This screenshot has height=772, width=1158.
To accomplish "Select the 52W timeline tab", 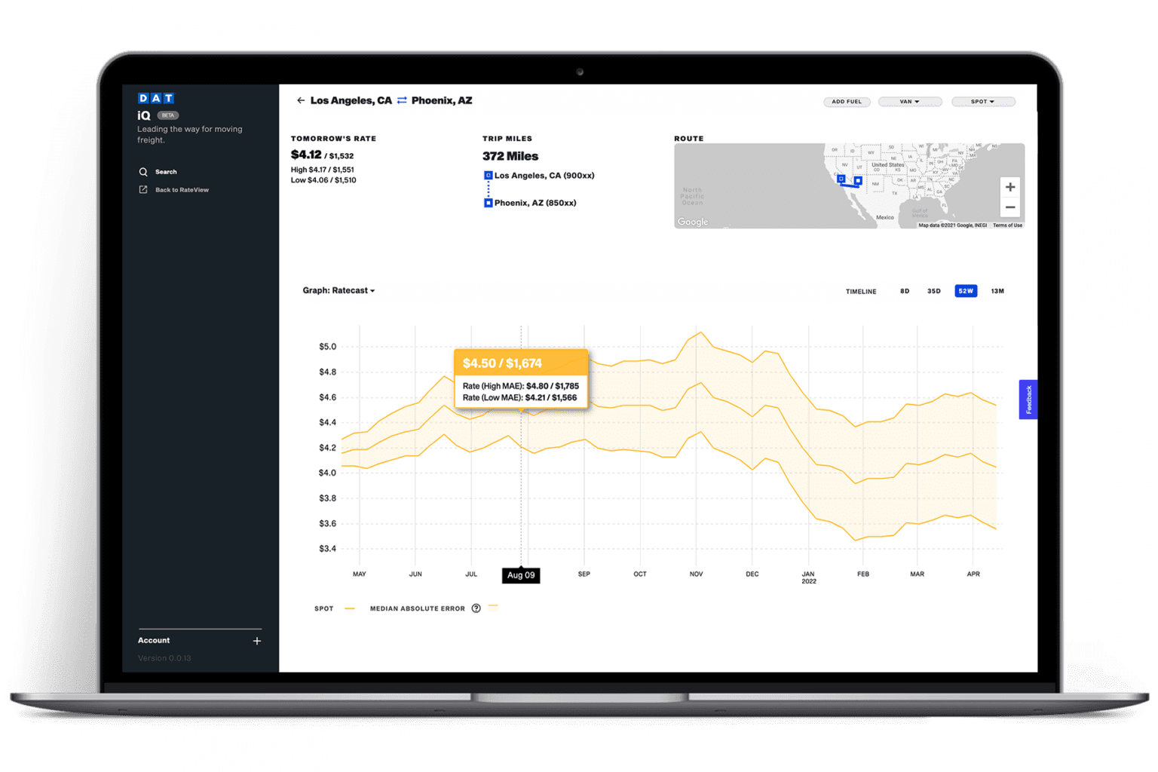I will point(965,290).
